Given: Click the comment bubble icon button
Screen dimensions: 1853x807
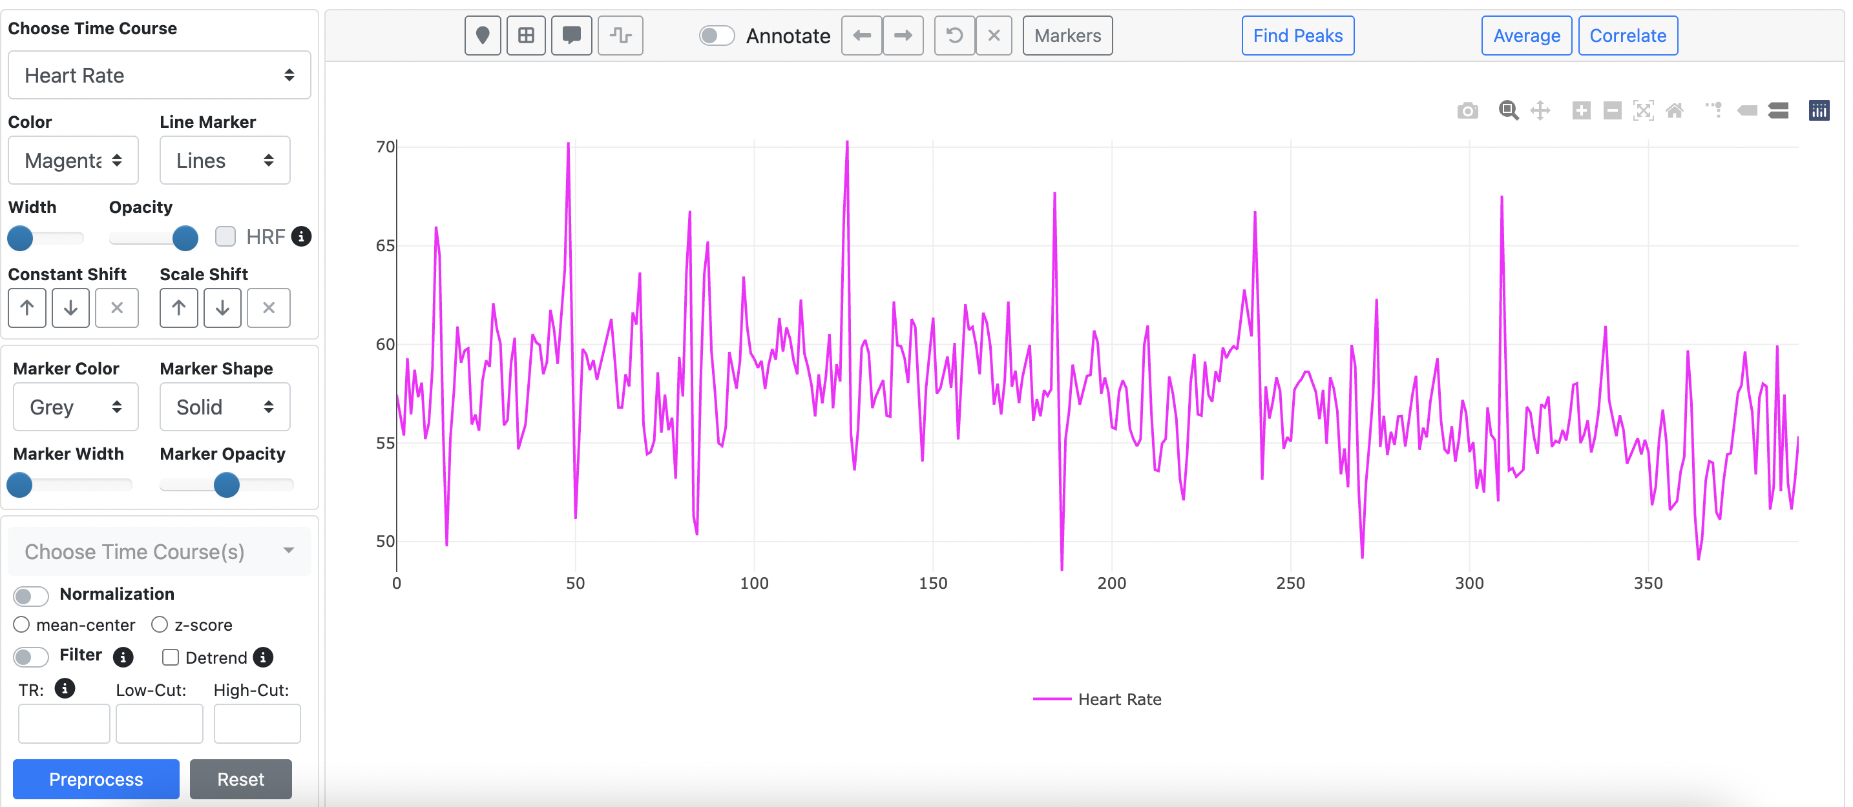Looking at the screenshot, I should pyautogui.click(x=572, y=36).
